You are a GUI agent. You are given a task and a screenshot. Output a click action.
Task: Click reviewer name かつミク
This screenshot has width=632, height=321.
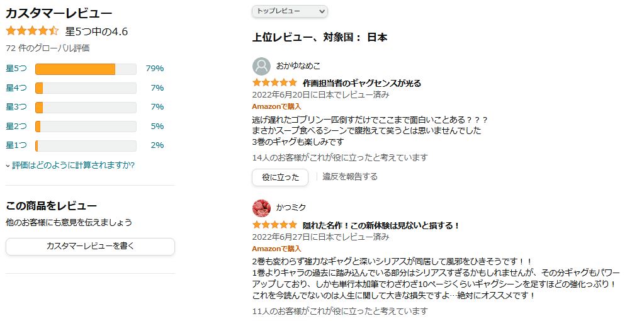[x=291, y=207]
